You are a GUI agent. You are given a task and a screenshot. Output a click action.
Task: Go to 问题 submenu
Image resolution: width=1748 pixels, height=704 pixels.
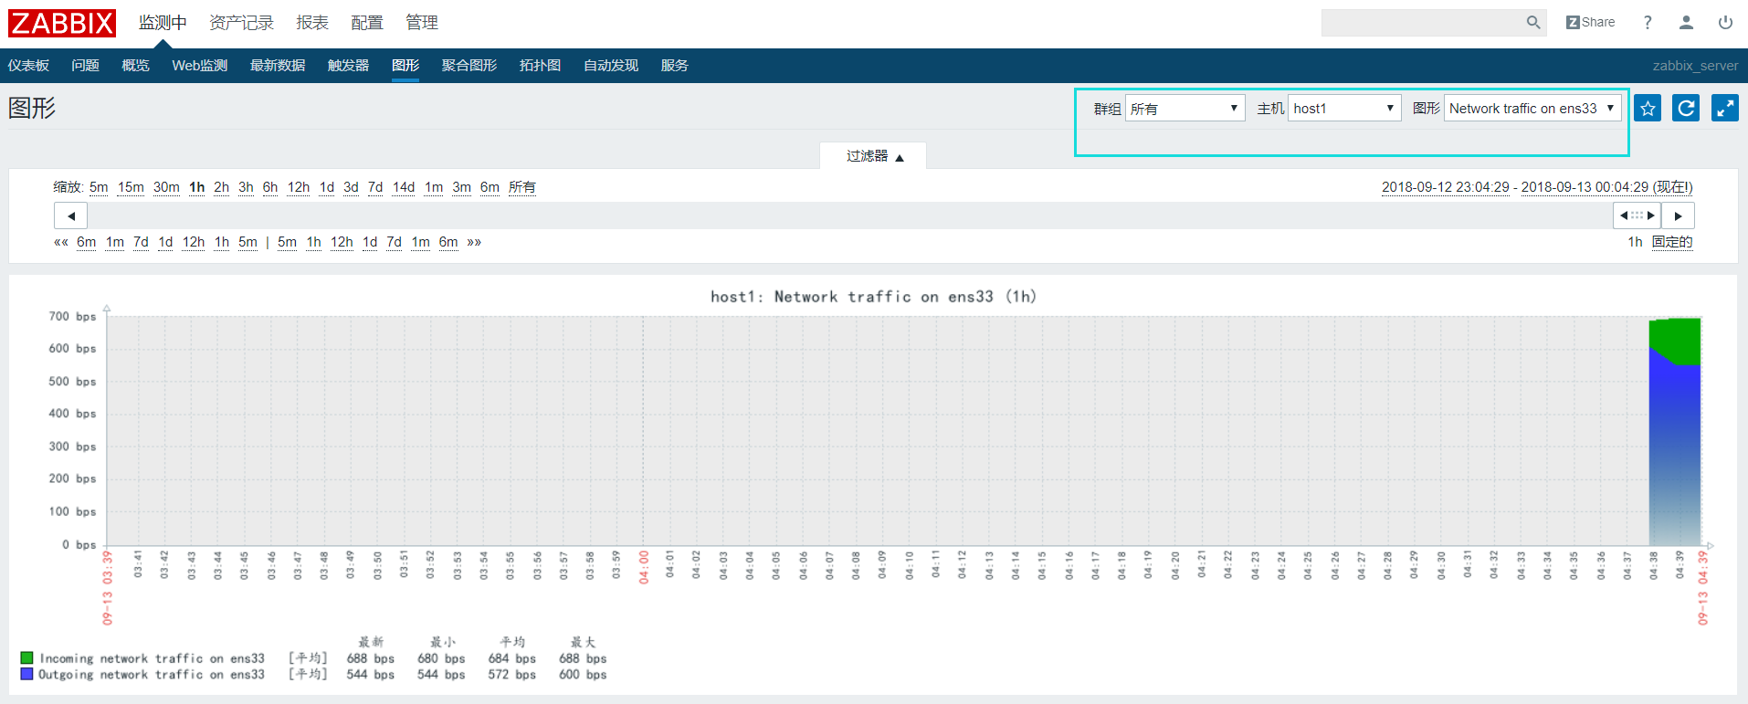pos(85,66)
